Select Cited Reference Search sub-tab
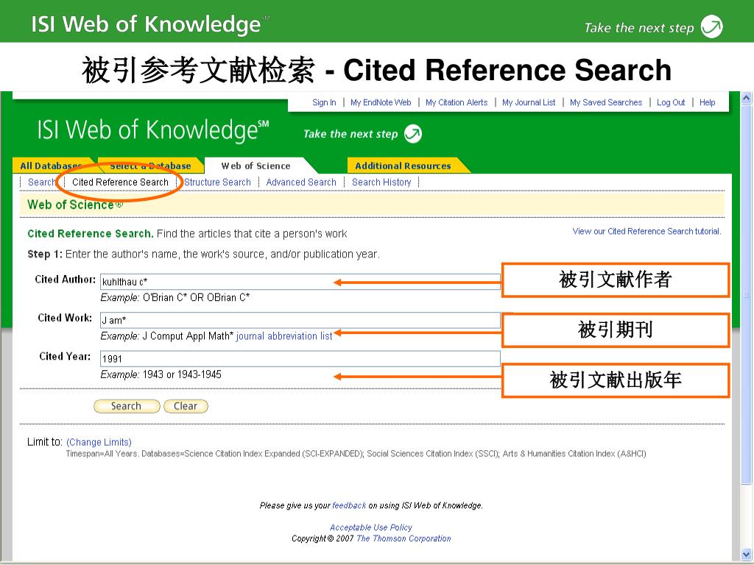 (x=120, y=182)
